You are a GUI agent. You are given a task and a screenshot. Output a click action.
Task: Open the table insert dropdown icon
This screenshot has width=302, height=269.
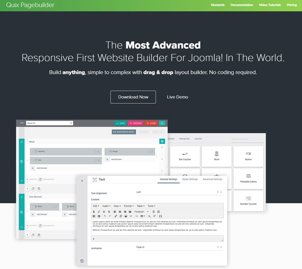(143, 216)
